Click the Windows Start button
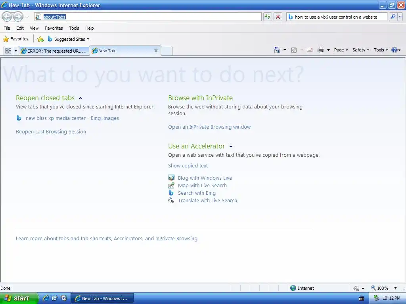Image resolution: width=406 pixels, height=304 pixels. tap(19, 298)
